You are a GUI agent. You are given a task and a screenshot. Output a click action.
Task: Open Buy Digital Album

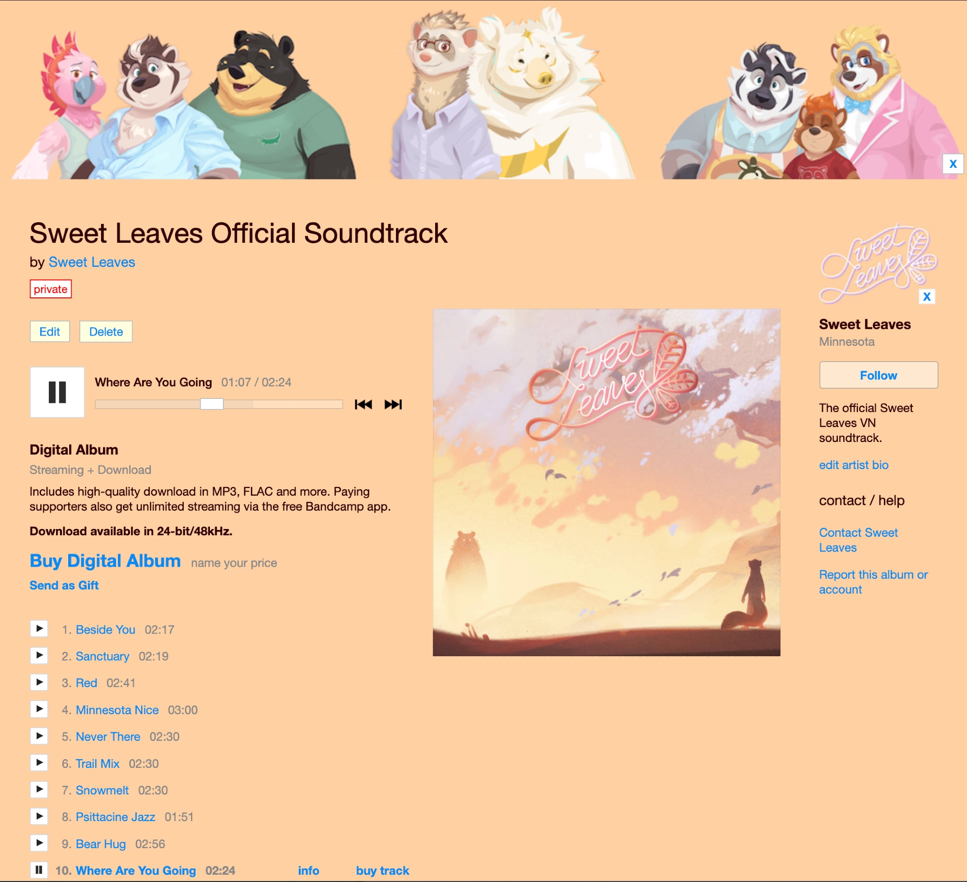pyautogui.click(x=105, y=561)
